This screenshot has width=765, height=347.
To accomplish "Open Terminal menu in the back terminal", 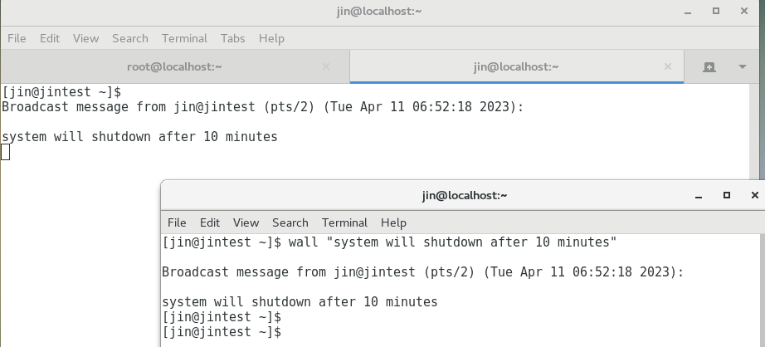I will [x=184, y=38].
